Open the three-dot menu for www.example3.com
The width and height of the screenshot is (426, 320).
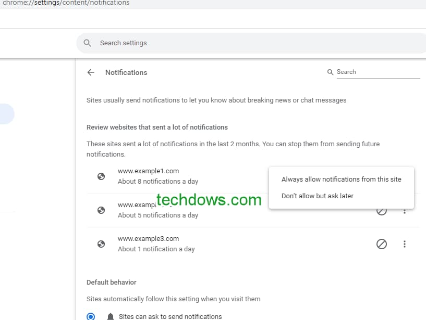point(405,244)
